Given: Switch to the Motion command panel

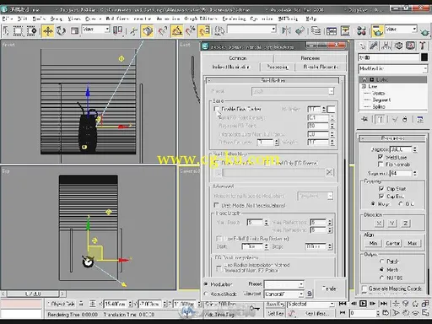Looking at the screenshot, I should [398, 46].
